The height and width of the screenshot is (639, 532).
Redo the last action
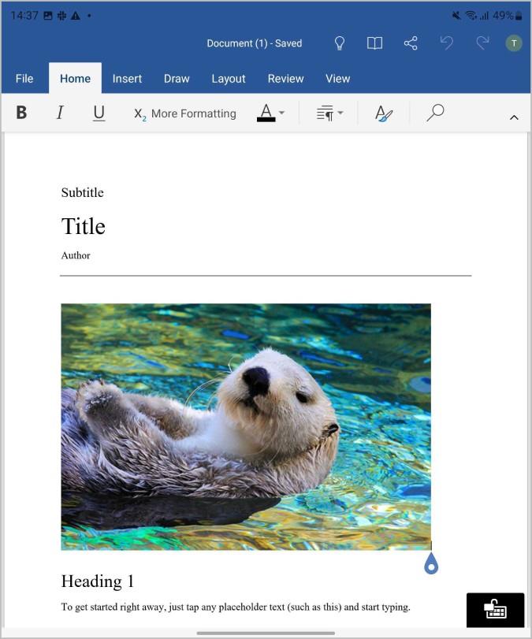pyautogui.click(x=482, y=43)
